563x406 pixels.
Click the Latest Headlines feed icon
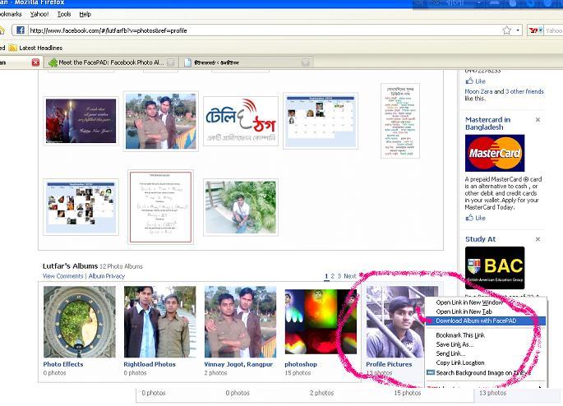pyautogui.click(x=12, y=48)
